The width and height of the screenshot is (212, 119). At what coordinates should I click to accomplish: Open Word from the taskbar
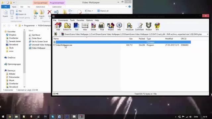59,117
